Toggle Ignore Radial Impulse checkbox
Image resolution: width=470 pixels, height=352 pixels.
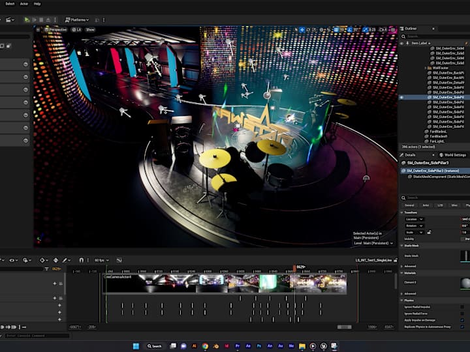tap(462, 307)
